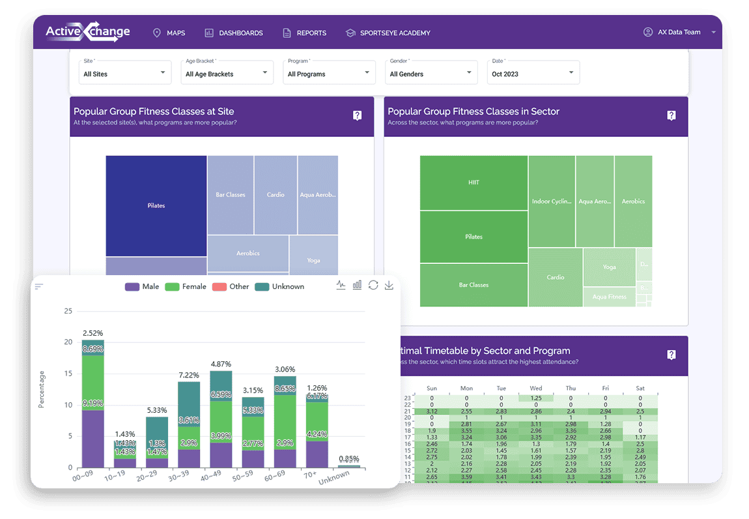749x519 pixels.
Task: Click the 5.33% label above 20~29 bar
Action: [x=157, y=410]
